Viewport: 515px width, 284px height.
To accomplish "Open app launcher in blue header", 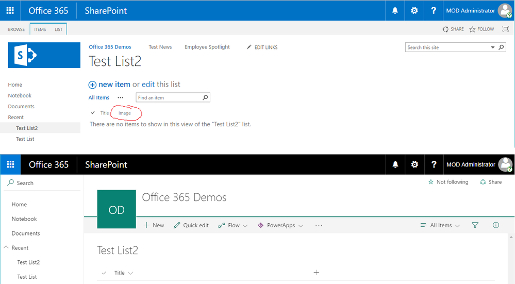I will 10,10.
